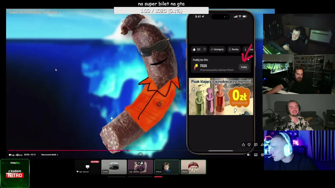Open the Remiks option on the phone

233,49
